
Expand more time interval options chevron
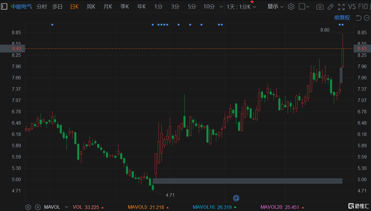[x=221, y=7]
